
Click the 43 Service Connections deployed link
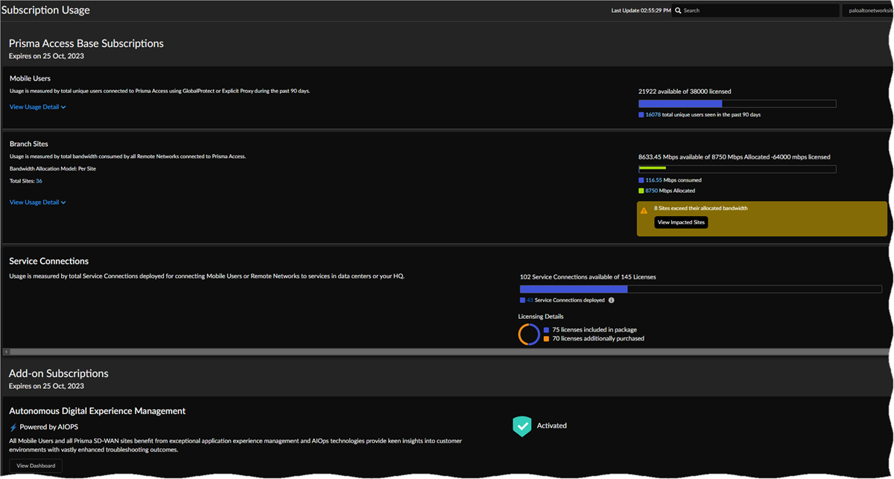530,300
